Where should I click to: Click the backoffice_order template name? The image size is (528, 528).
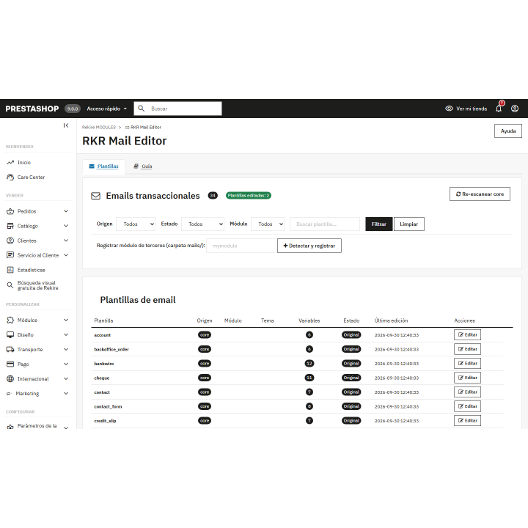[111, 350]
